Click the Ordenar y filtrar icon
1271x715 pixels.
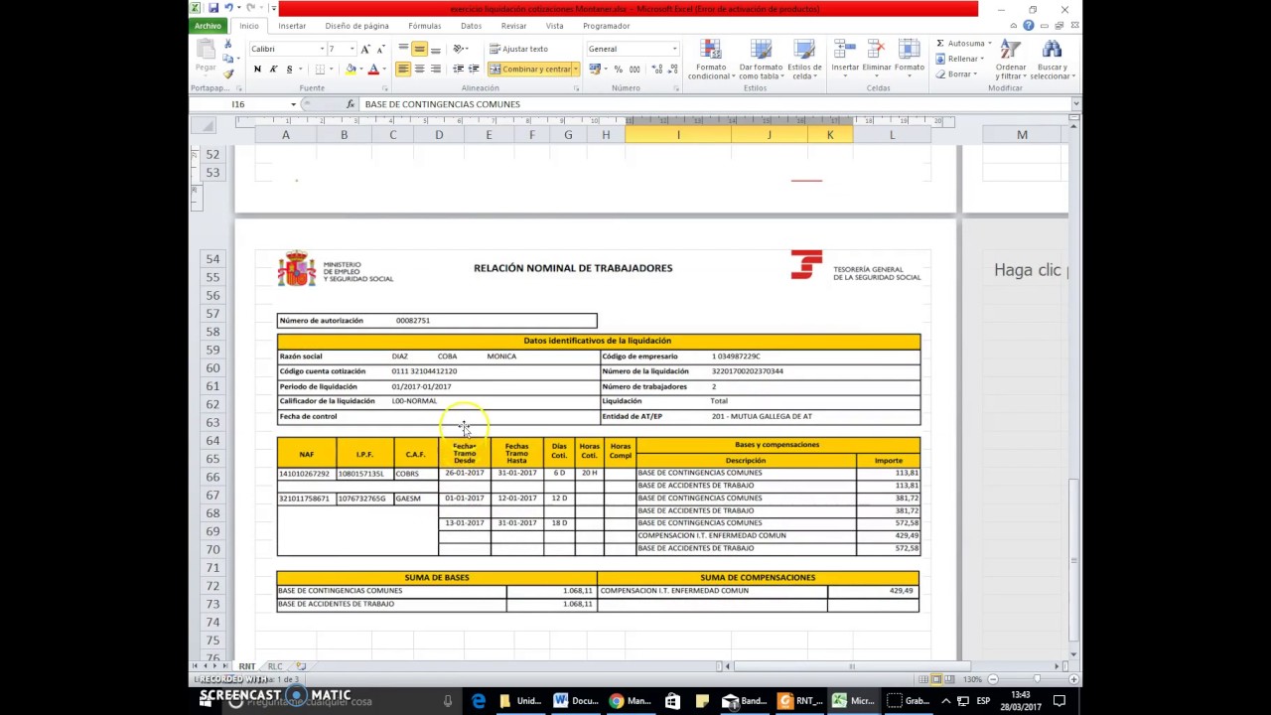coord(1011,60)
